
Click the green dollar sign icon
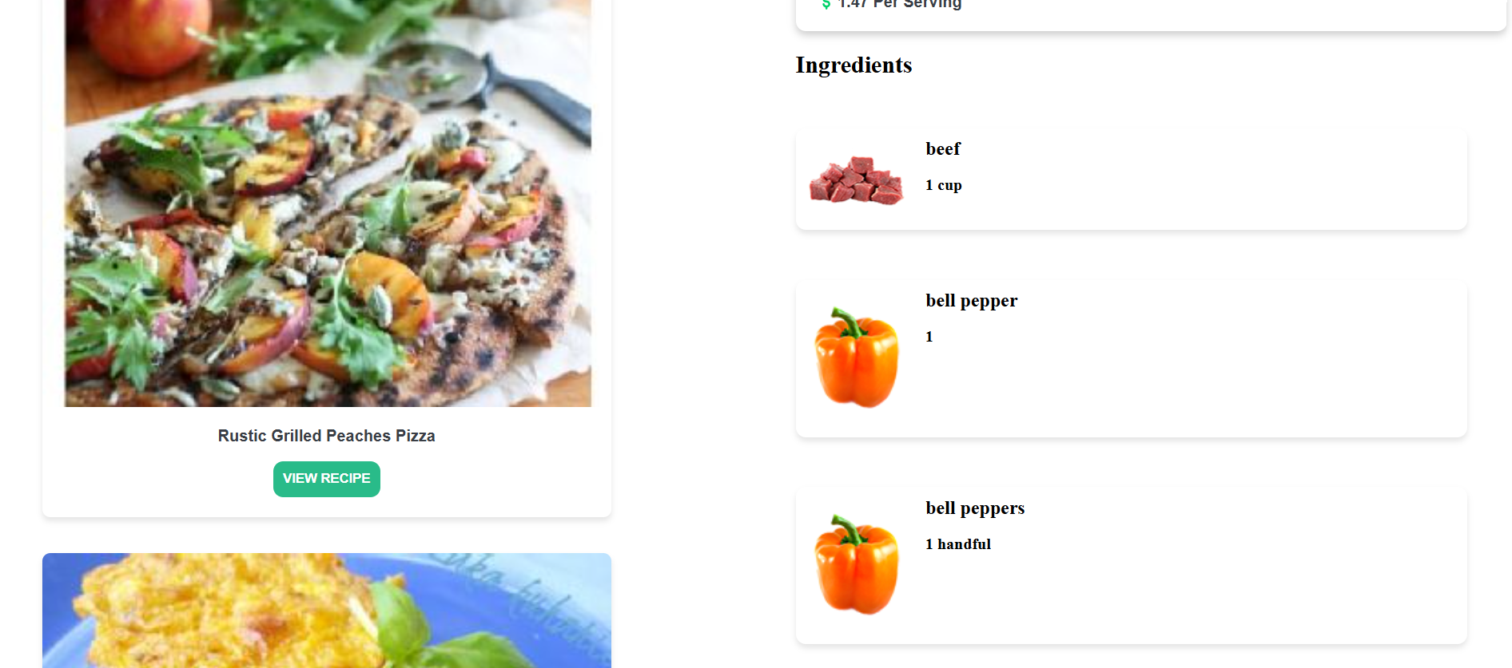click(x=826, y=4)
